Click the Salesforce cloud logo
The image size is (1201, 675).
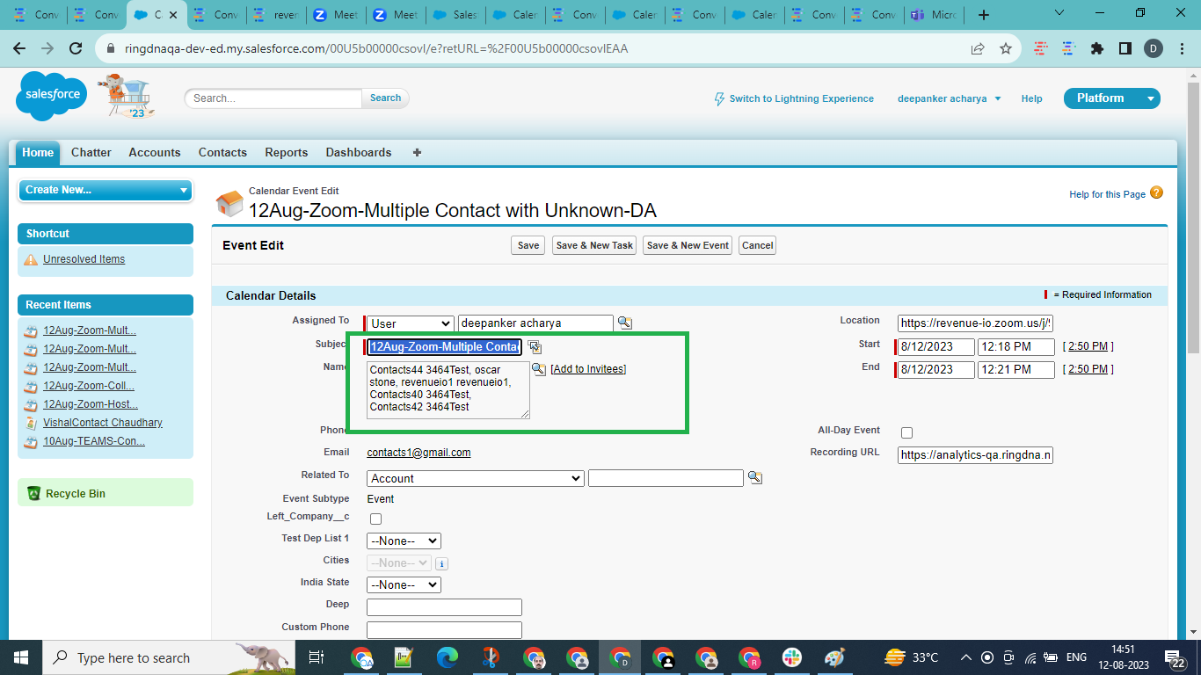pyautogui.click(x=52, y=96)
